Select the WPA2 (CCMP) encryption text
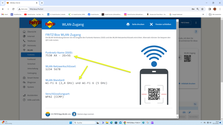 pos(54,97)
